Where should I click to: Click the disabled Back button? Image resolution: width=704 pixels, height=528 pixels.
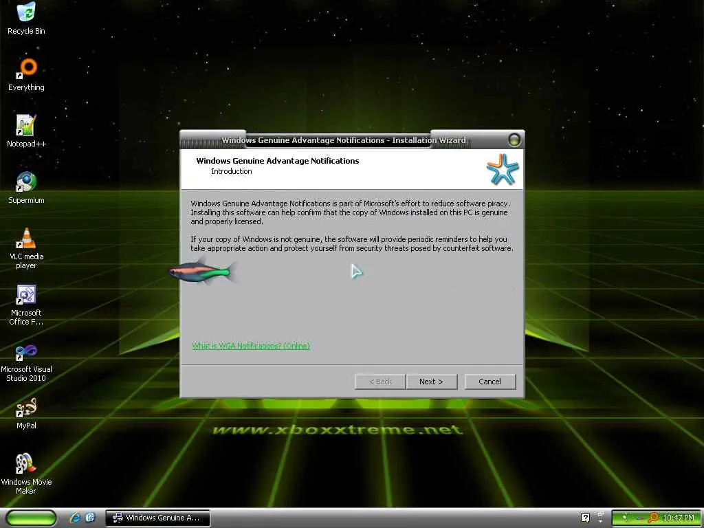(x=380, y=382)
